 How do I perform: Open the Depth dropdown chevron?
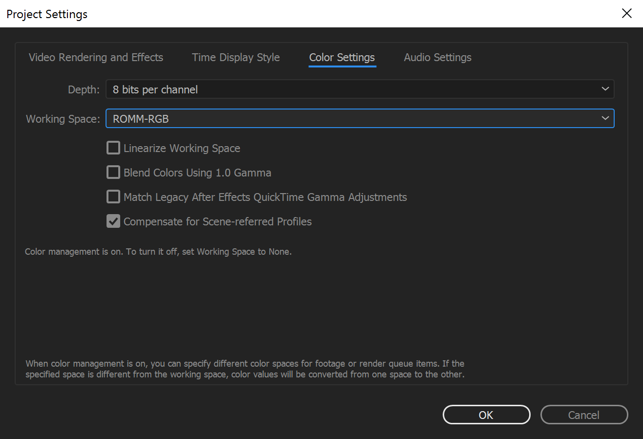(605, 89)
